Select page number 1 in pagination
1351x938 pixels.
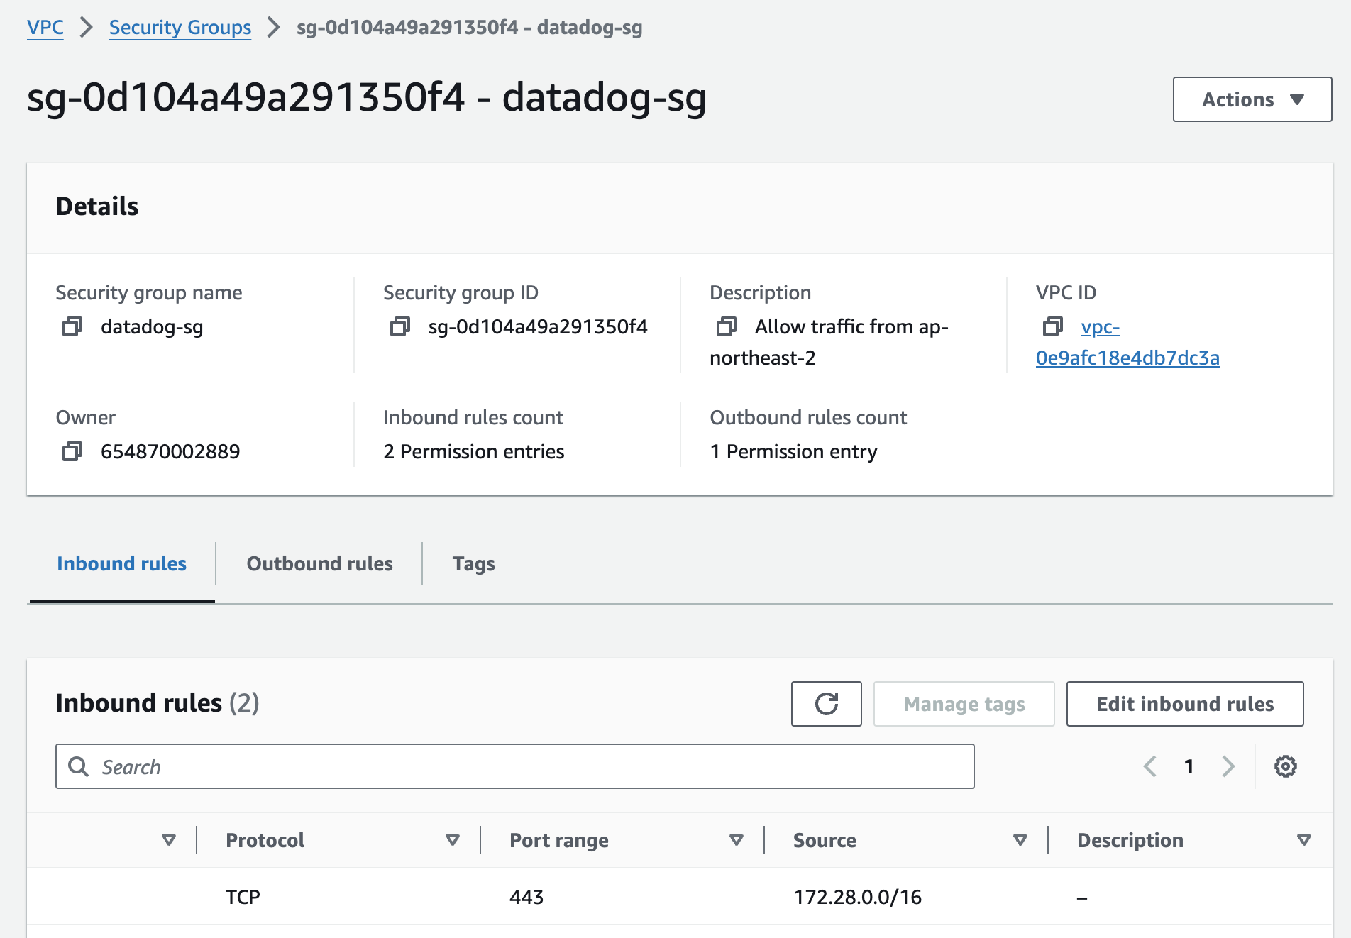(1189, 766)
